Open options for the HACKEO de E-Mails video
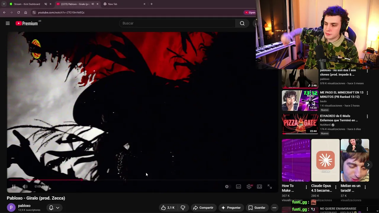Screen dimensions: 379x213 (367, 117)
